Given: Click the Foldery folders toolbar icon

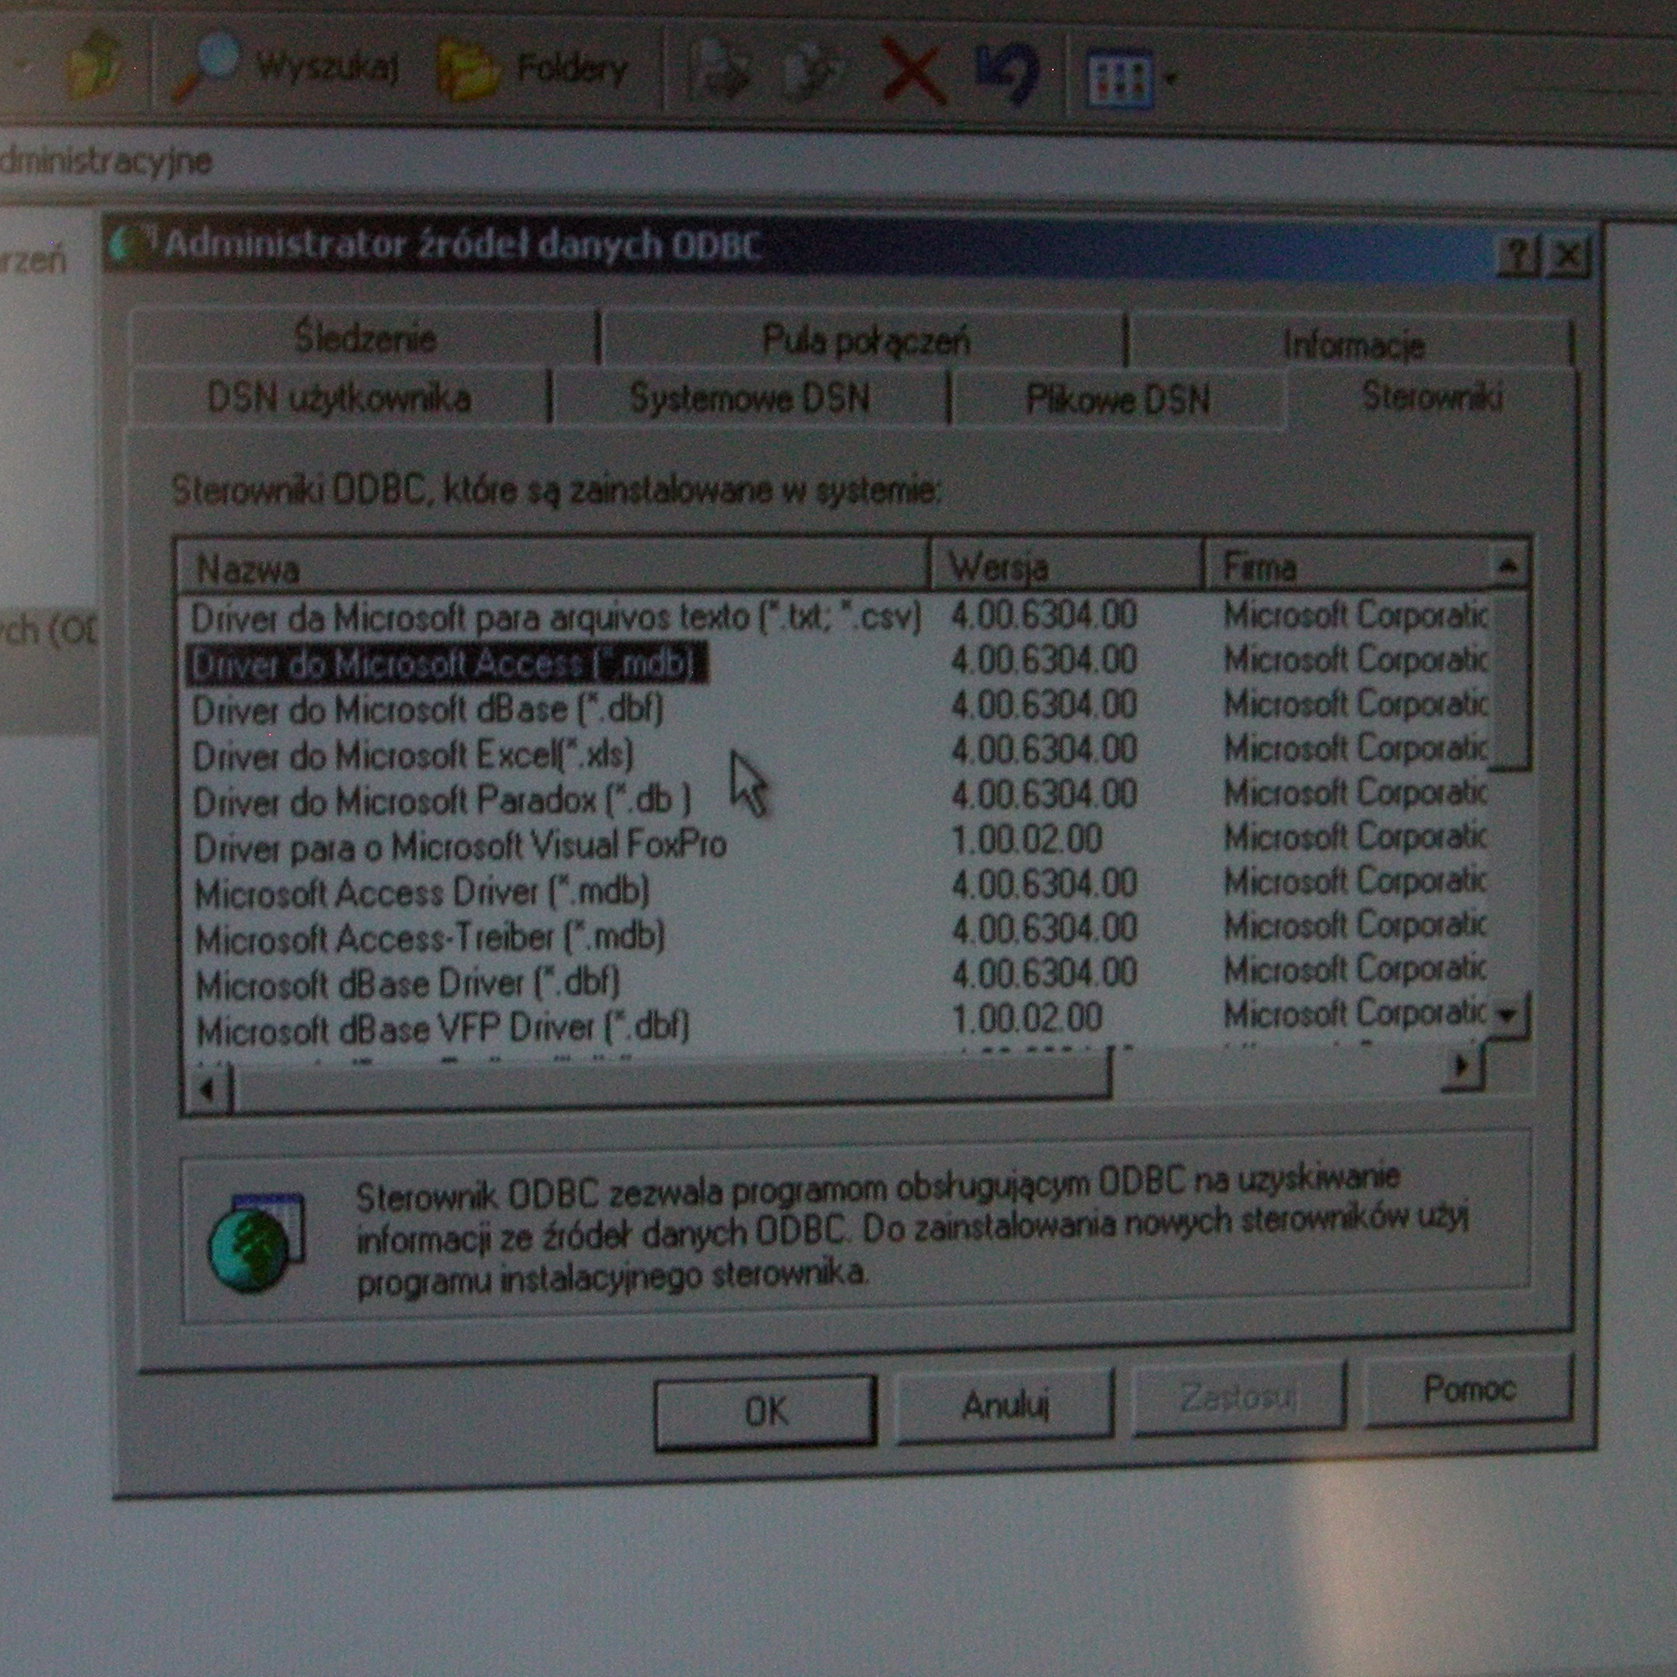Looking at the screenshot, I should pos(469,72).
